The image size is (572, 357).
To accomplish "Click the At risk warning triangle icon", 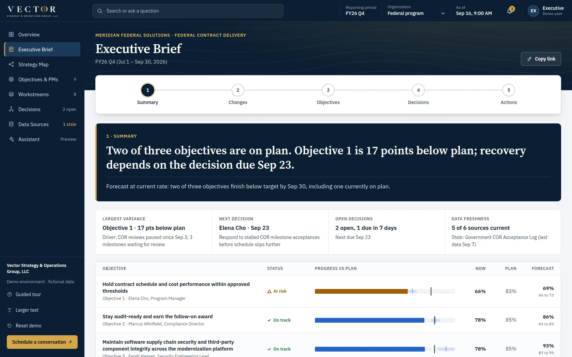I will tap(269, 291).
